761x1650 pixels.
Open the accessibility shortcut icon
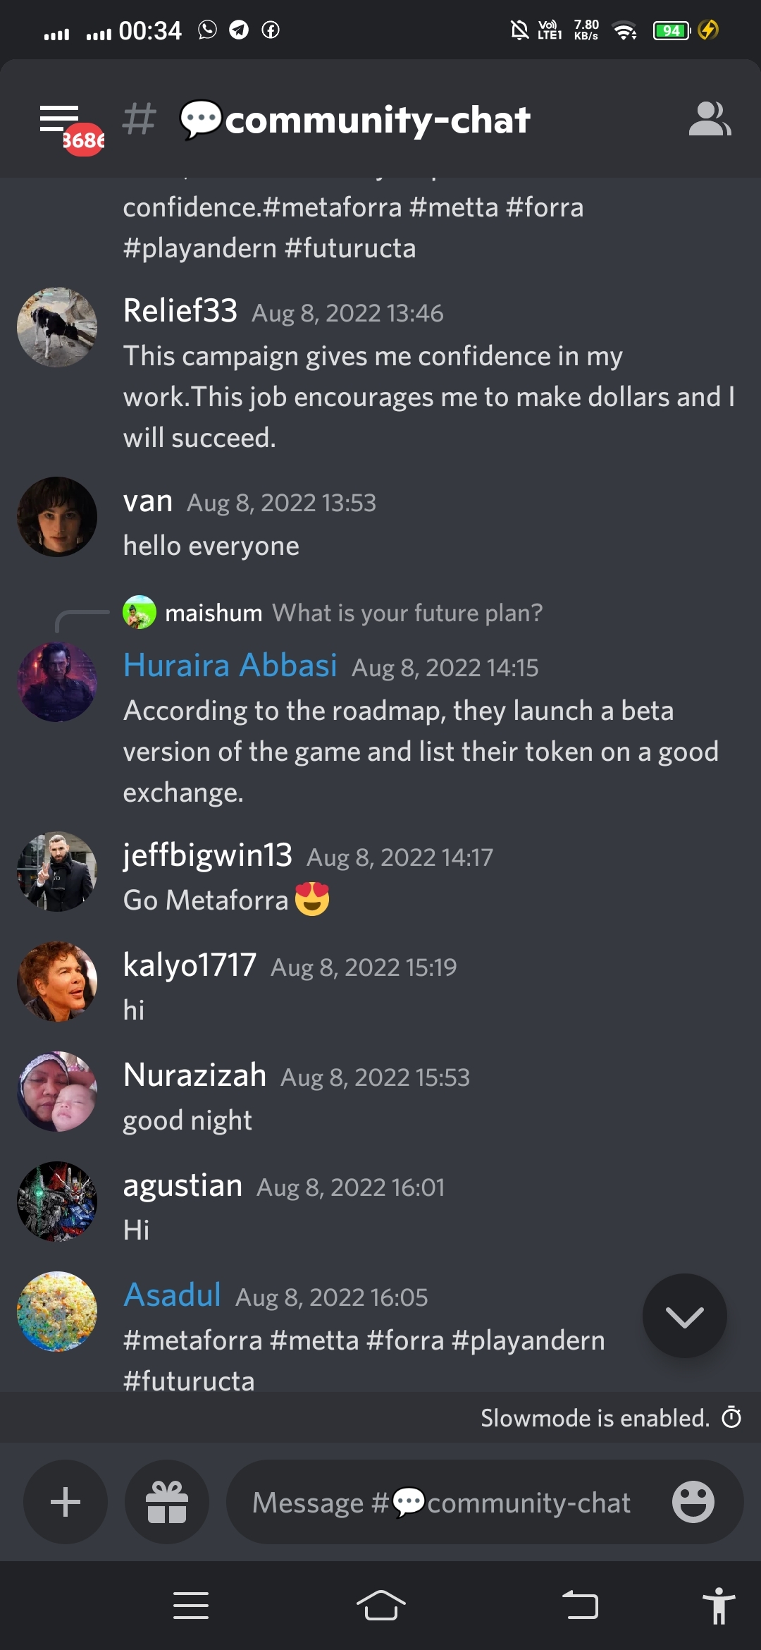click(x=719, y=1606)
